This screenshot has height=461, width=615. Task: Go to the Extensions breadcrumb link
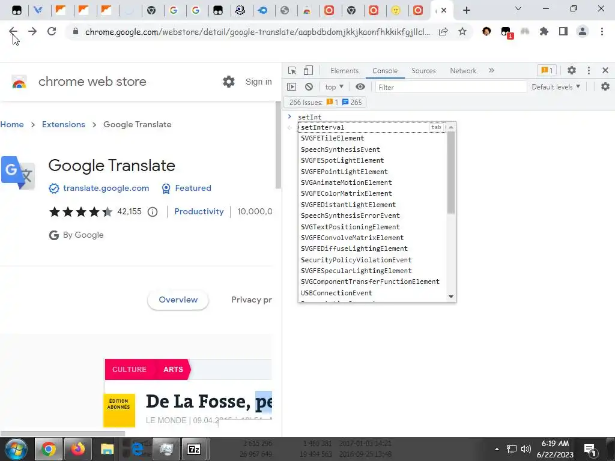64,125
